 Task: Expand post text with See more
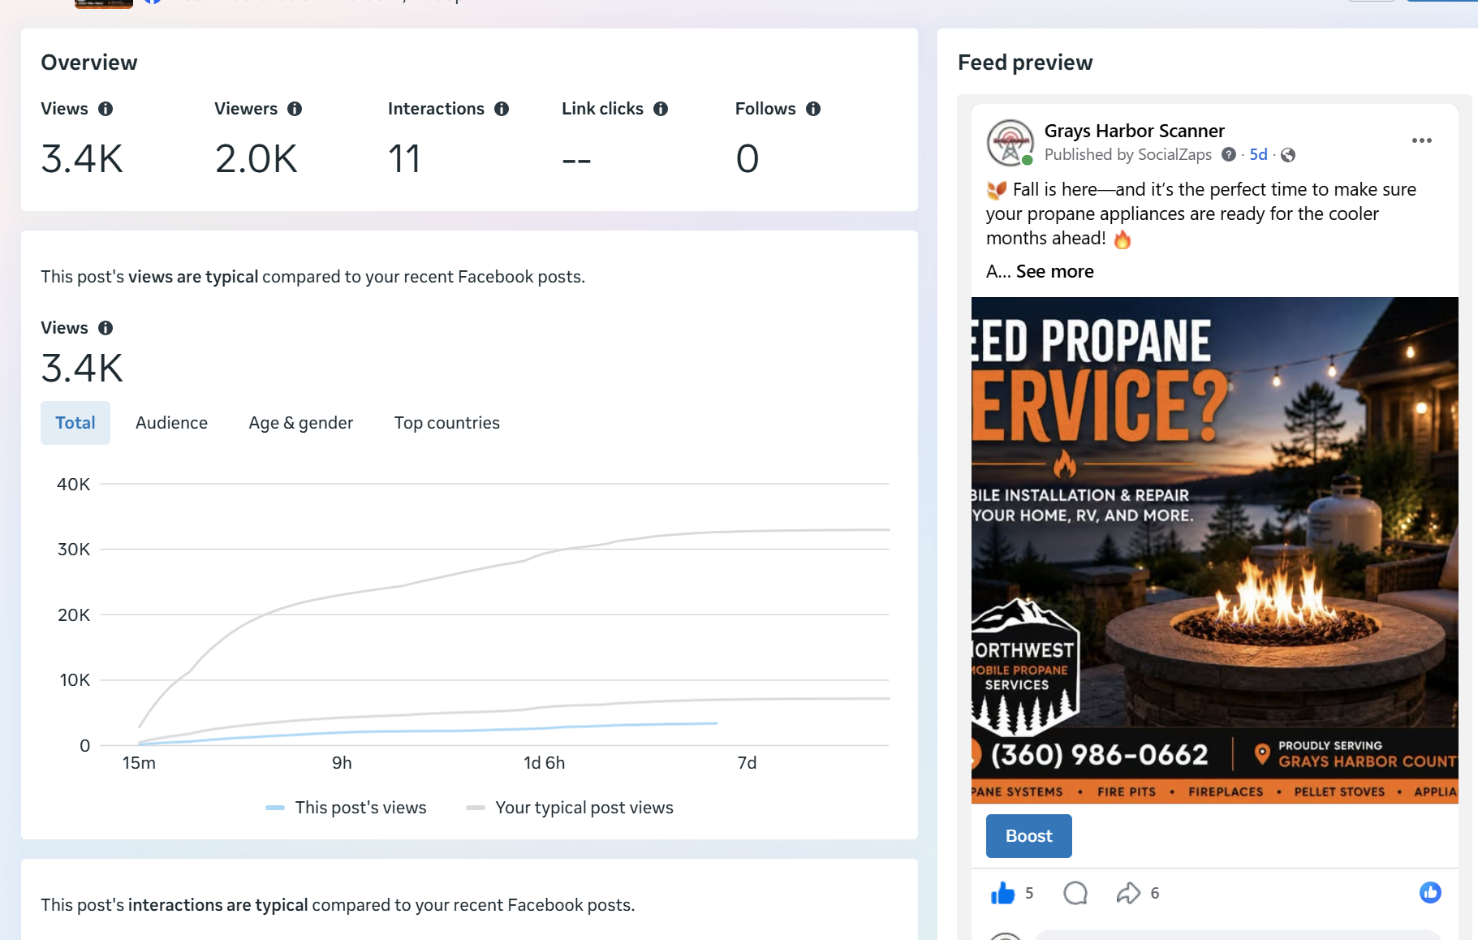1055,272
